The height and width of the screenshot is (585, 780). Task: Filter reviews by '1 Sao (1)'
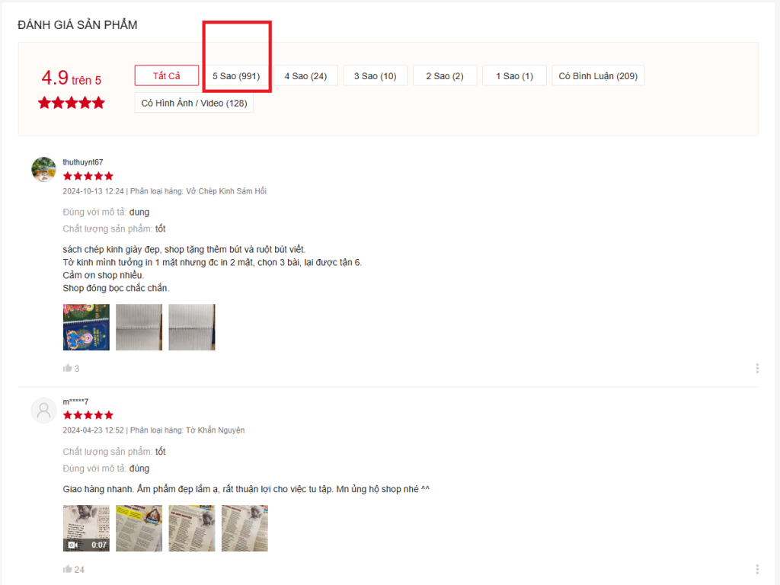[x=514, y=76]
